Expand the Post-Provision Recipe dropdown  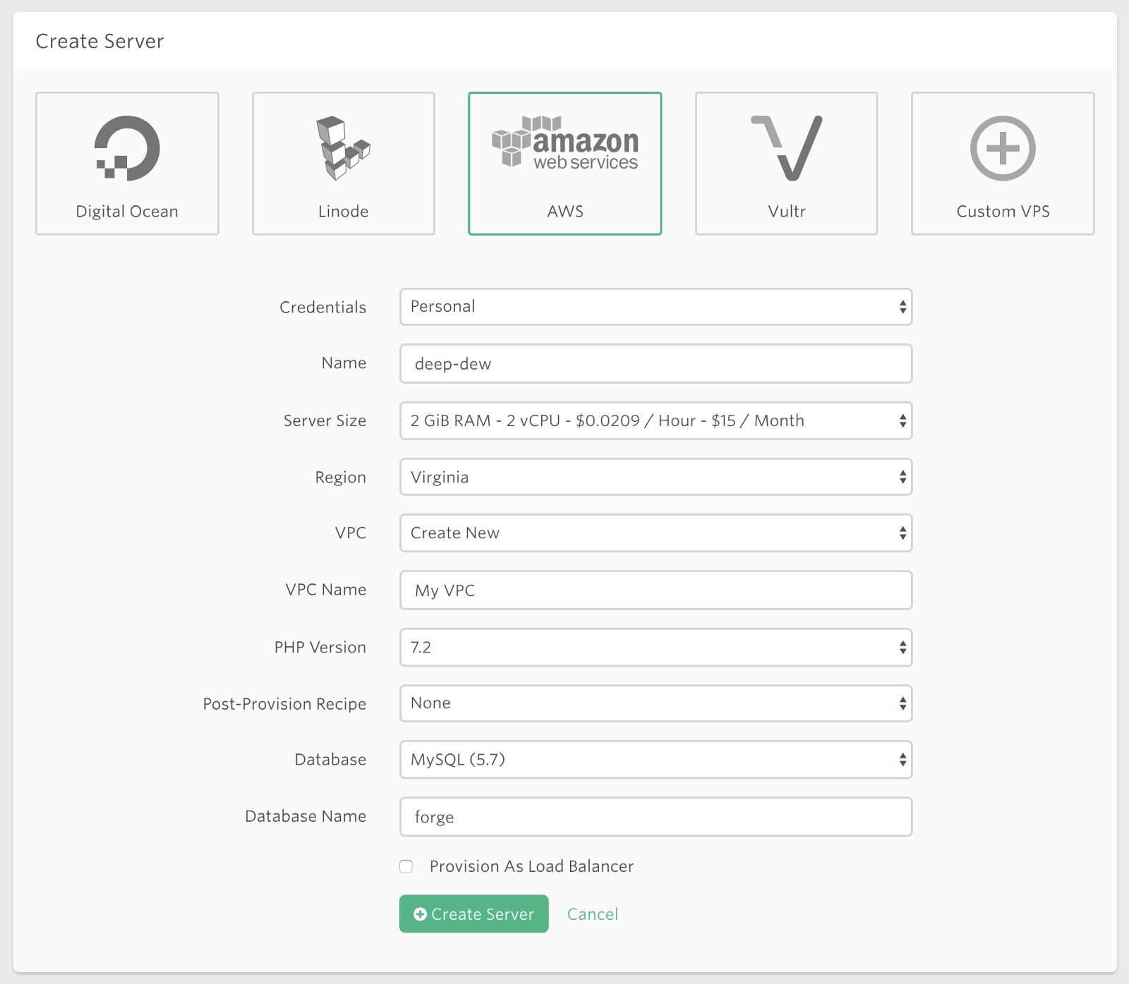click(x=656, y=703)
